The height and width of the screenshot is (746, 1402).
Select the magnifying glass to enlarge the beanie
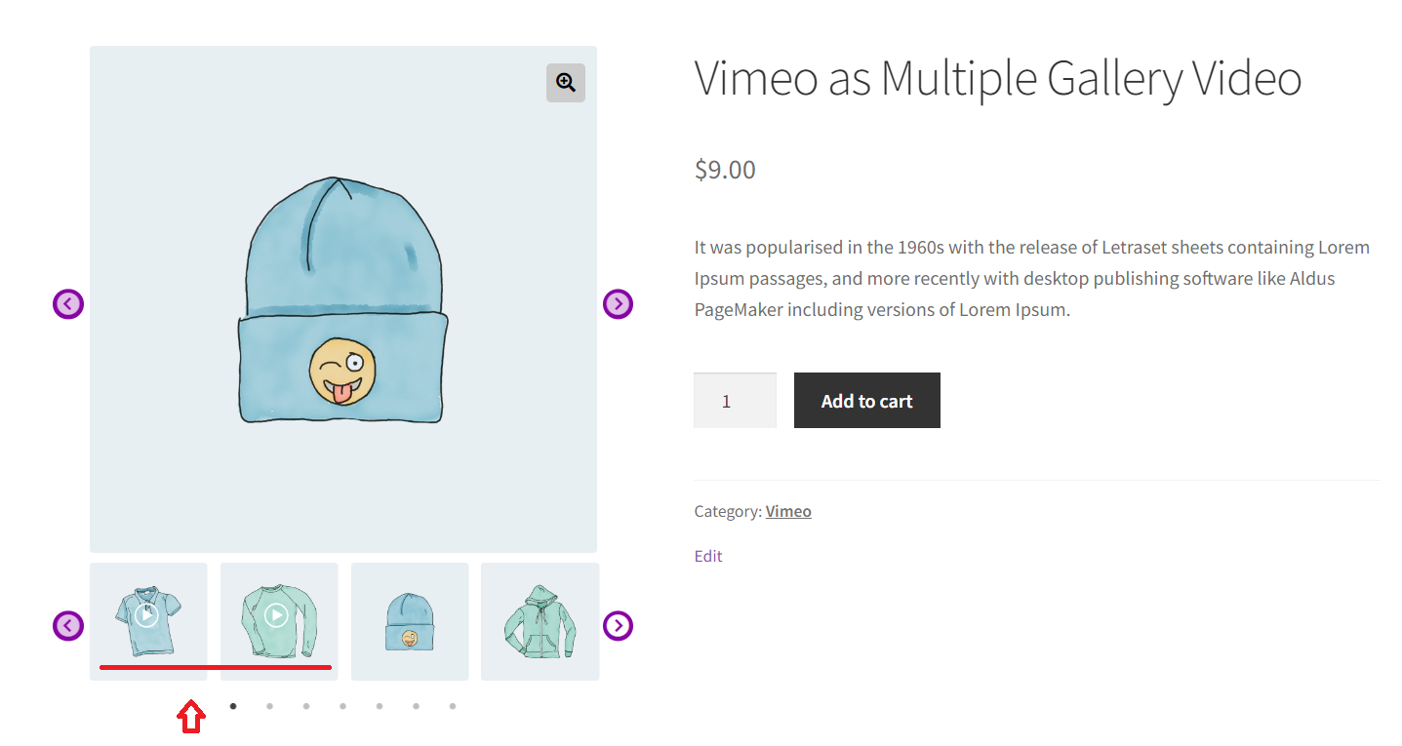click(566, 83)
